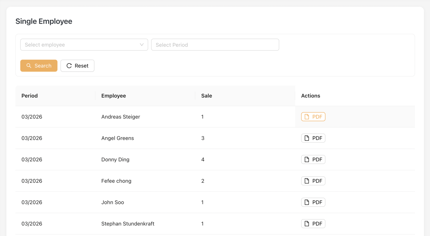This screenshot has height=236, width=430.
Task: Click PDF file icon for Donny Ding
Action: click(x=307, y=160)
